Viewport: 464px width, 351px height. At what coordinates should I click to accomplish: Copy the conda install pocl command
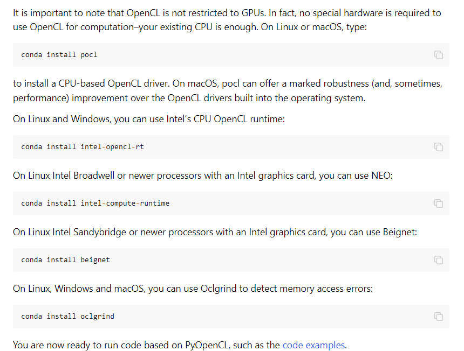click(x=438, y=55)
